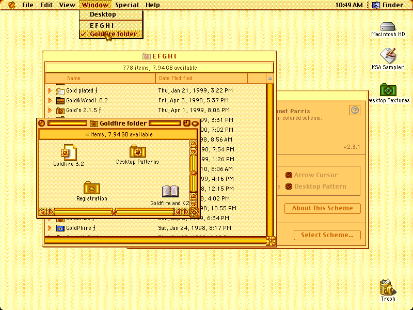Sort EFGHI list by Name column
413x310 pixels.
pyautogui.click(x=100, y=79)
